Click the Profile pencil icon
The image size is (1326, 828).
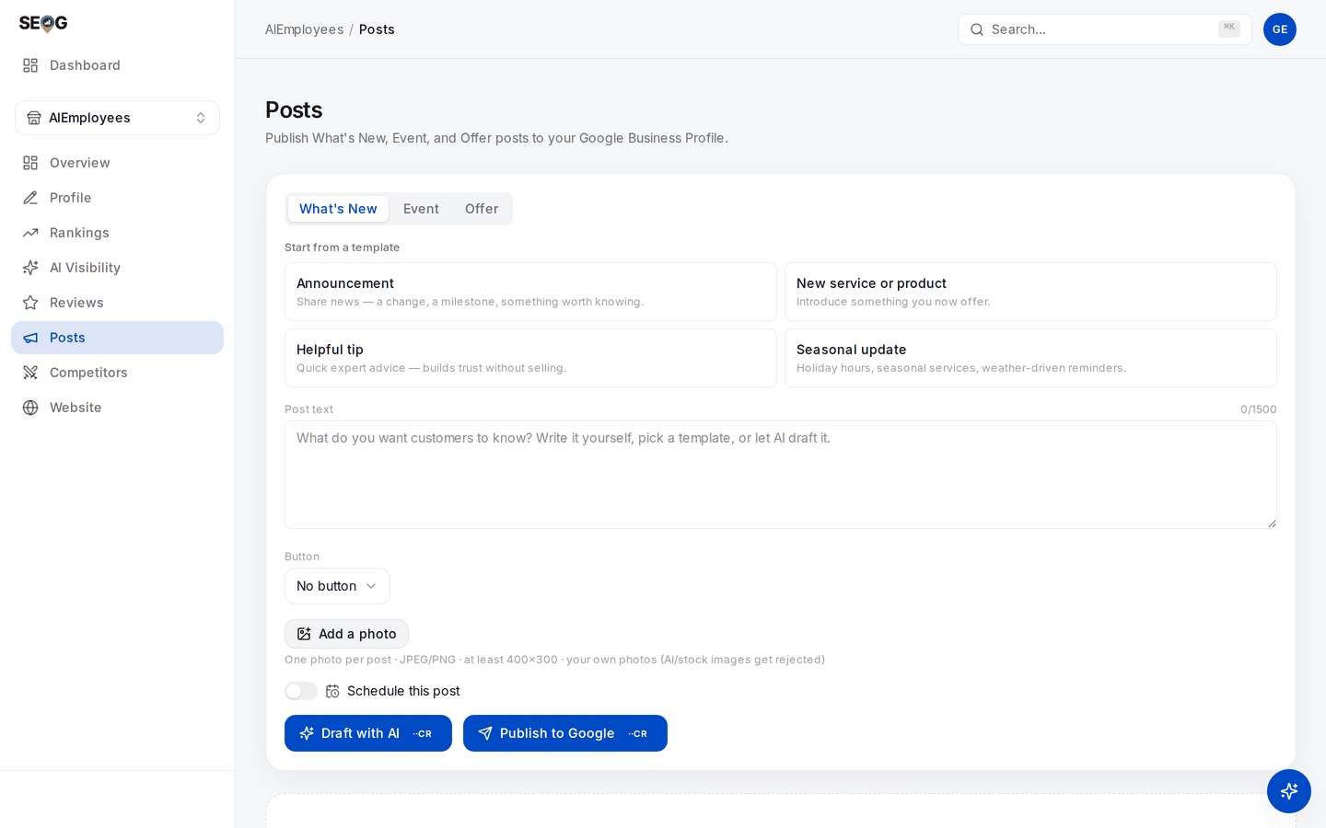click(x=30, y=198)
